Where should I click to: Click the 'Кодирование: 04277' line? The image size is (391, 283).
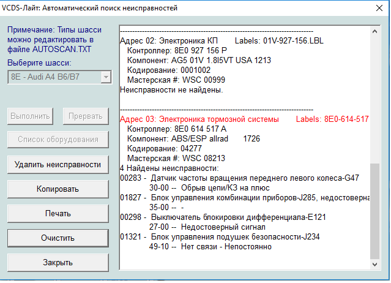coord(158,148)
